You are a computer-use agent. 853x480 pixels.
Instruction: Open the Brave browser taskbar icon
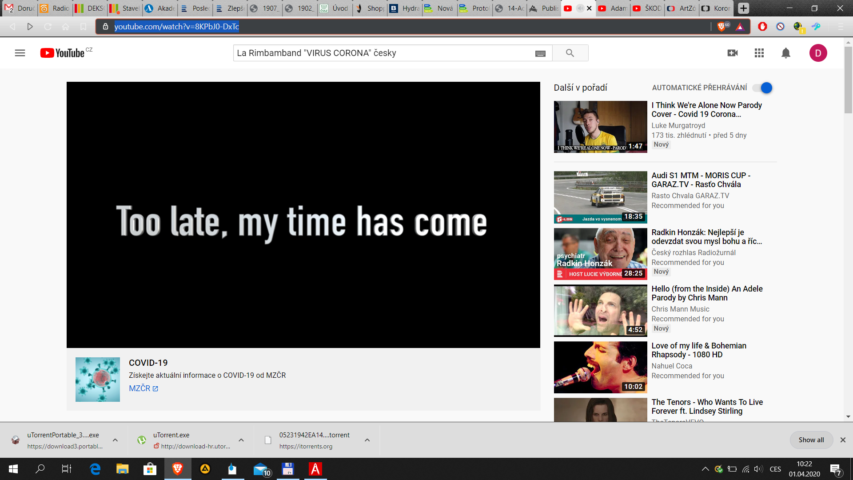pos(178,469)
